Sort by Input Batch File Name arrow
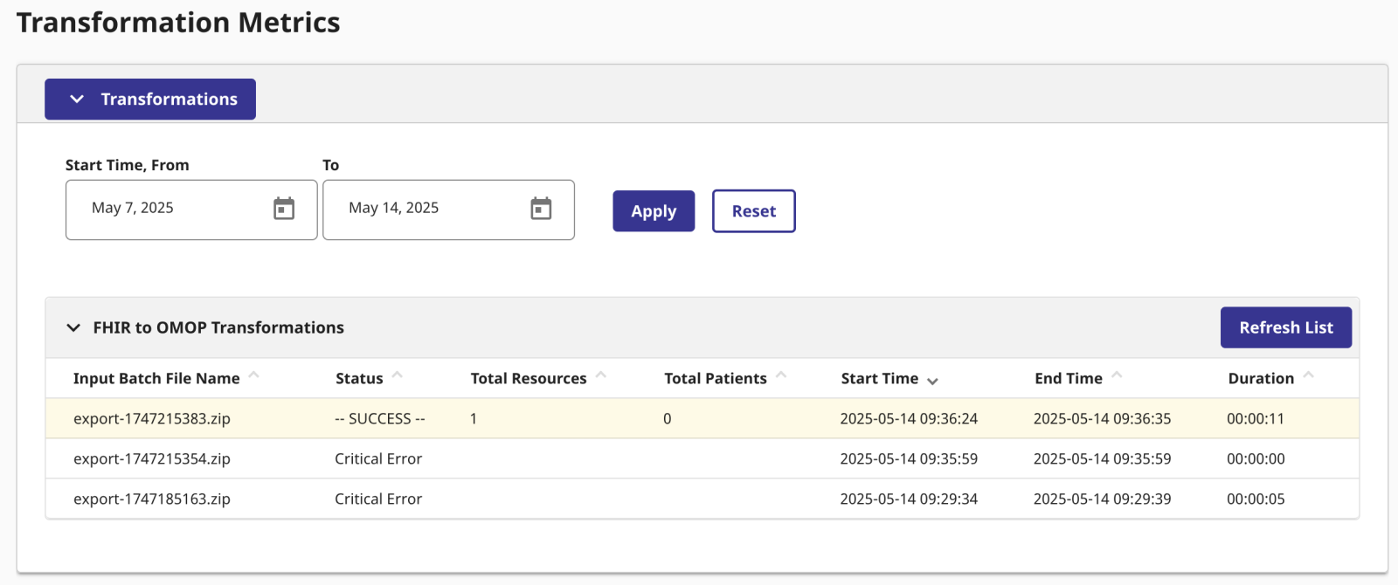Viewport: 1398px width, 585px height. click(x=254, y=375)
